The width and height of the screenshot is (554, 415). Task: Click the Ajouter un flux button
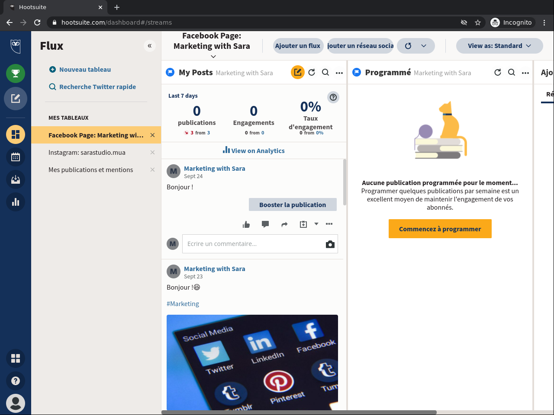coord(298,46)
